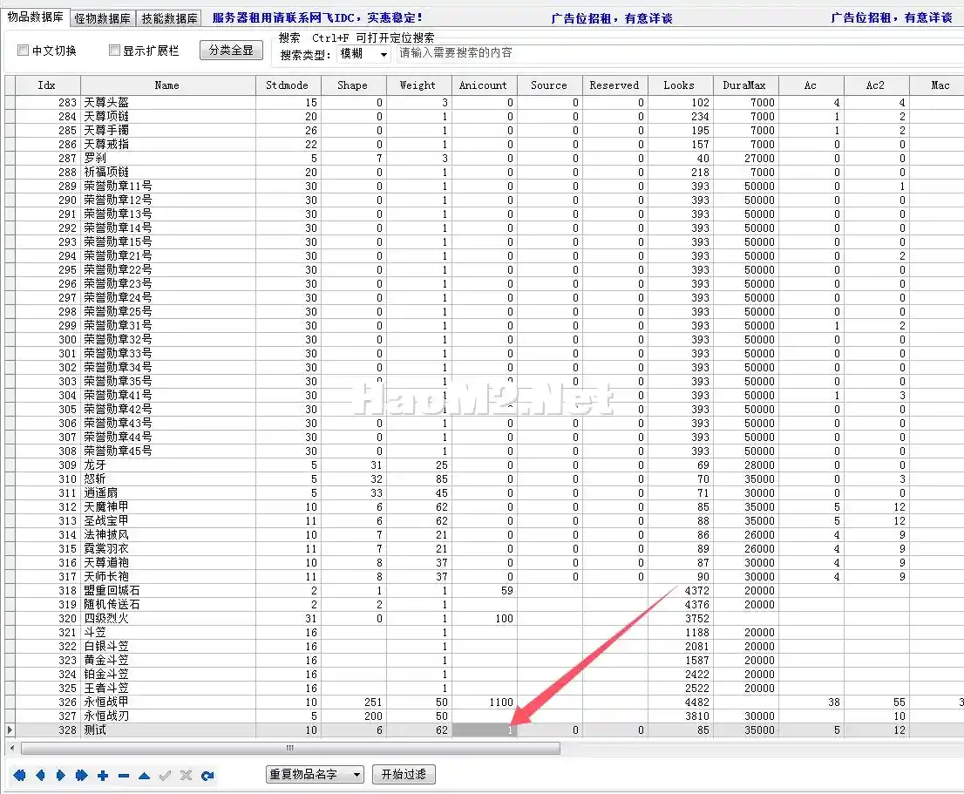This screenshot has height=794, width=964.
Task: Select 四级烈火 name cell
Action: click(168, 619)
